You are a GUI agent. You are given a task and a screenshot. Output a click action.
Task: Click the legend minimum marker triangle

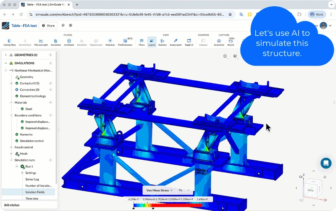(x=134, y=208)
